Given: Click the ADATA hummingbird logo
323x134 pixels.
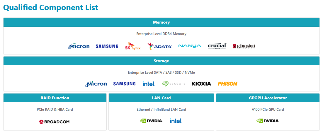Looking at the screenshot, I should click(159, 46).
